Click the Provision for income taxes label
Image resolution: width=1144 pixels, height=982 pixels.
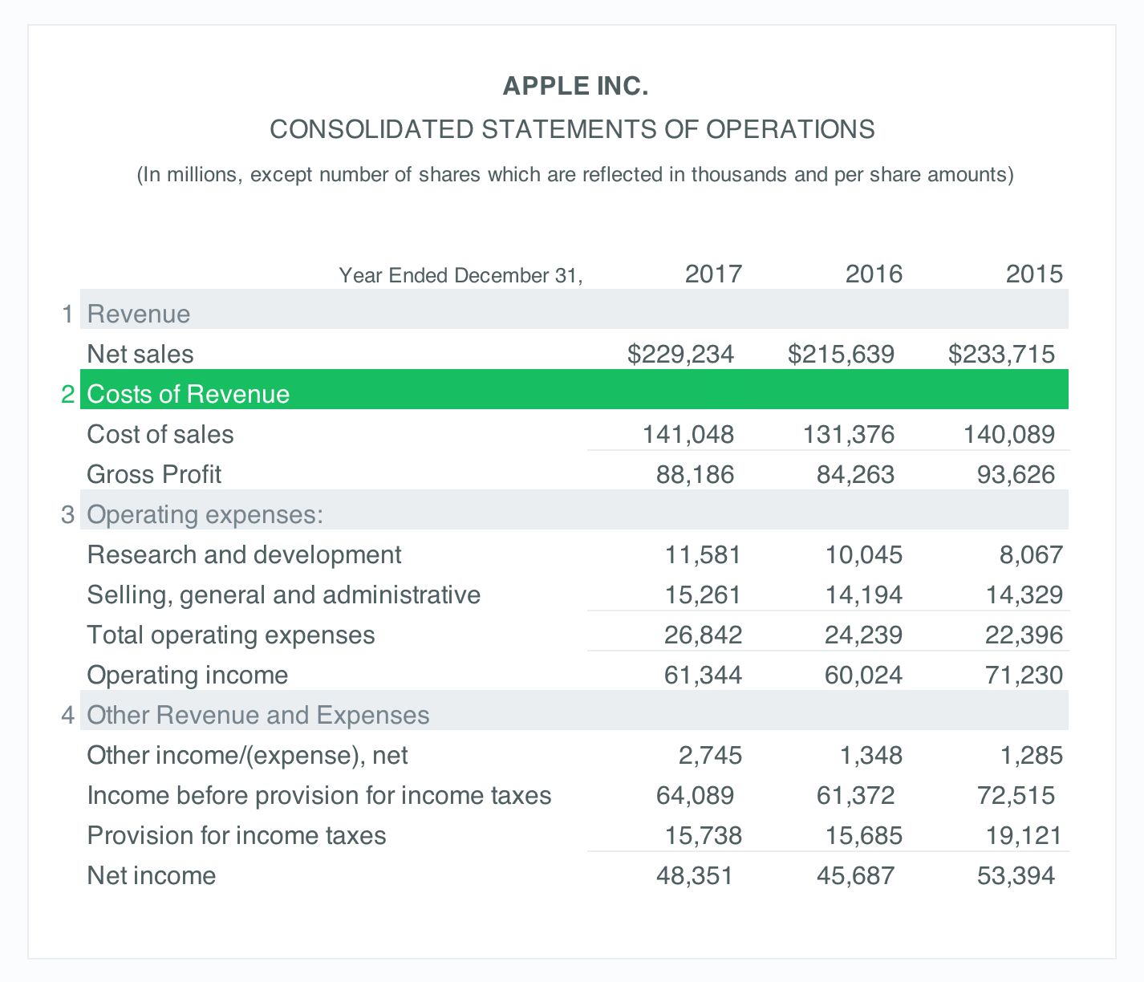pos(236,835)
